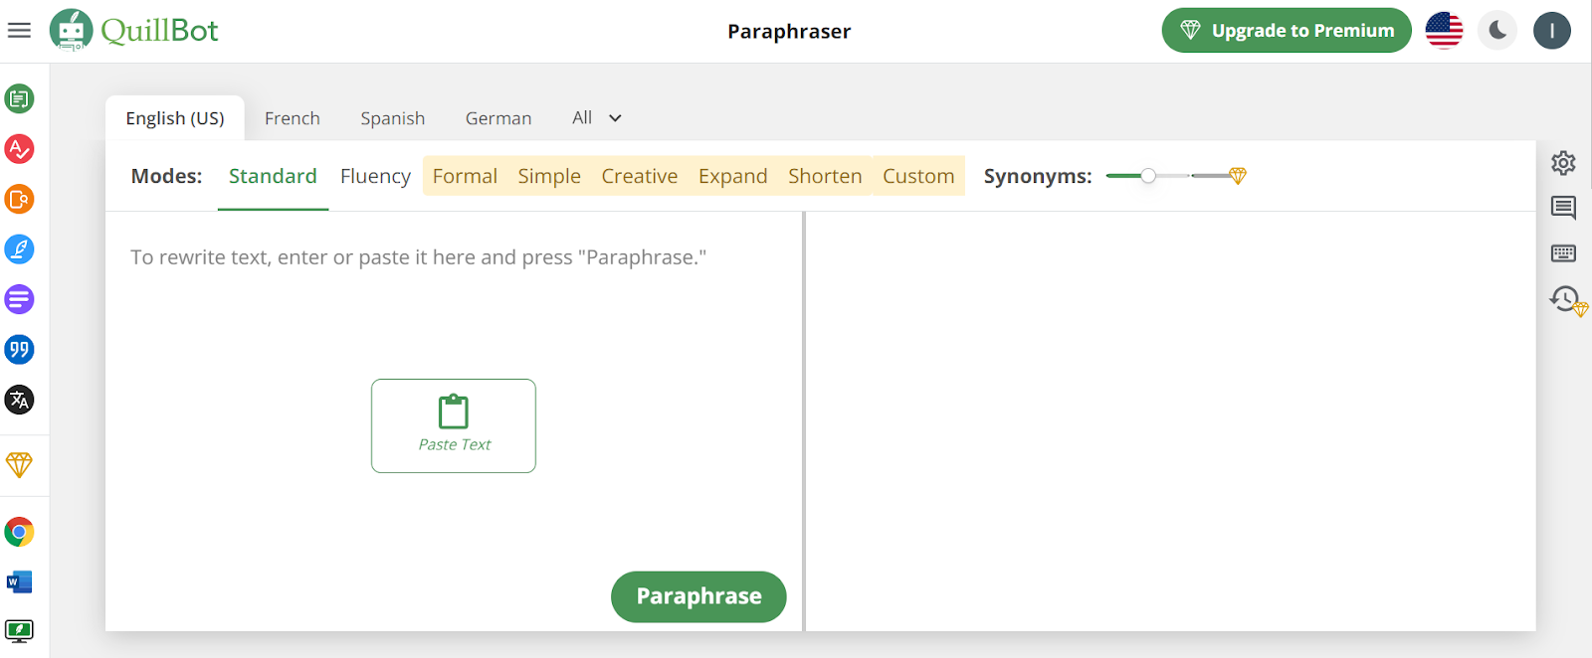This screenshot has height=658, width=1592.
Task: Select the Fluency mode
Action: coord(375,176)
